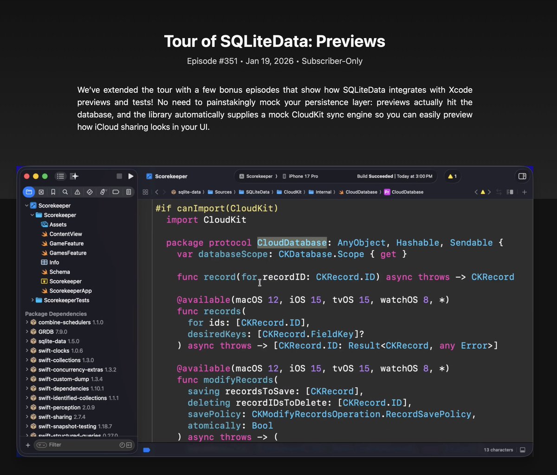The height and width of the screenshot is (475, 557).
Task: Open the GamesFeature file
Action: 64,253
